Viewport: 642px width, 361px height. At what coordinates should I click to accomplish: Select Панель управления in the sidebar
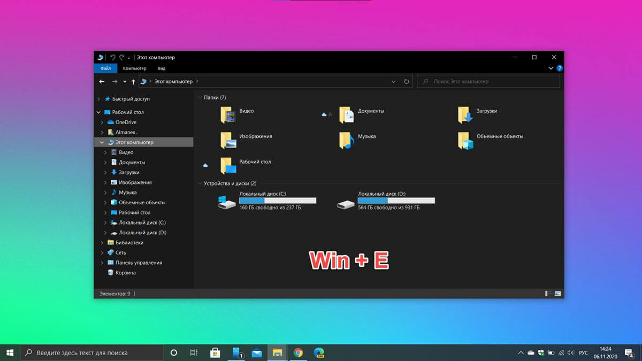[139, 263]
